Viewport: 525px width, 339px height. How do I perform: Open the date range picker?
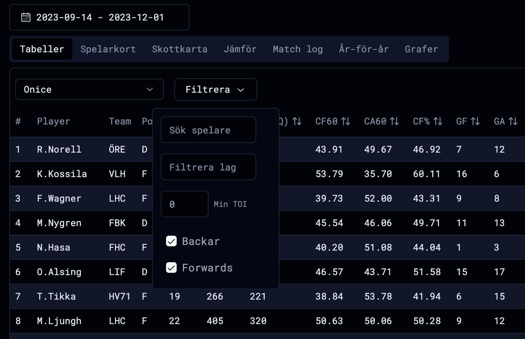pos(99,17)
